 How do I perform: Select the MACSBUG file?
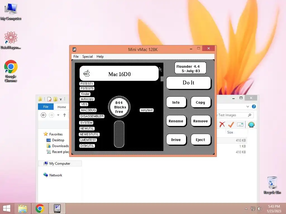(88, 110)
